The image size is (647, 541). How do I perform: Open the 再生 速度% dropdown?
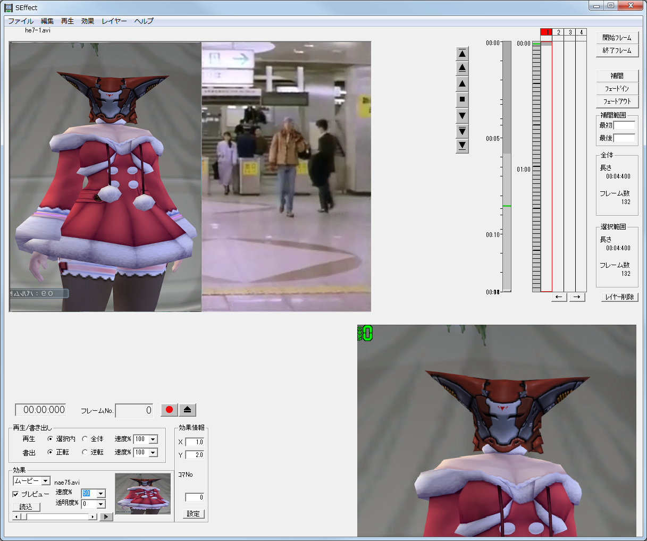[x=153, y=439]
